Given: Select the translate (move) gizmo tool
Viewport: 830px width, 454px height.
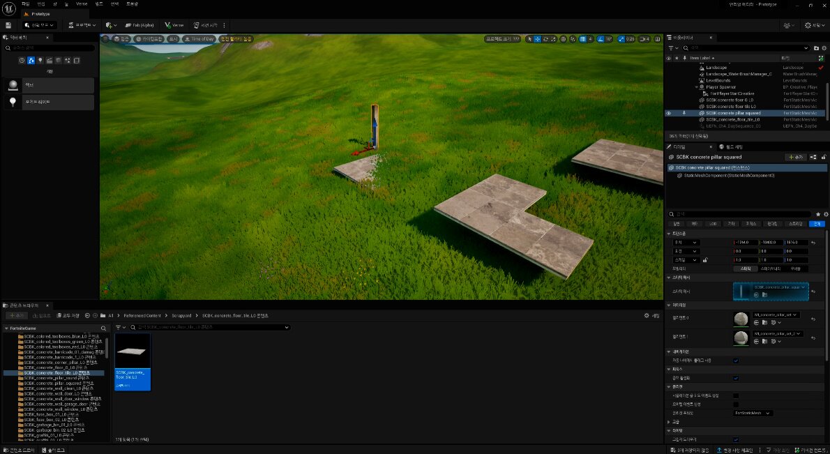Looking at the screenshot, I should (537, 39).
